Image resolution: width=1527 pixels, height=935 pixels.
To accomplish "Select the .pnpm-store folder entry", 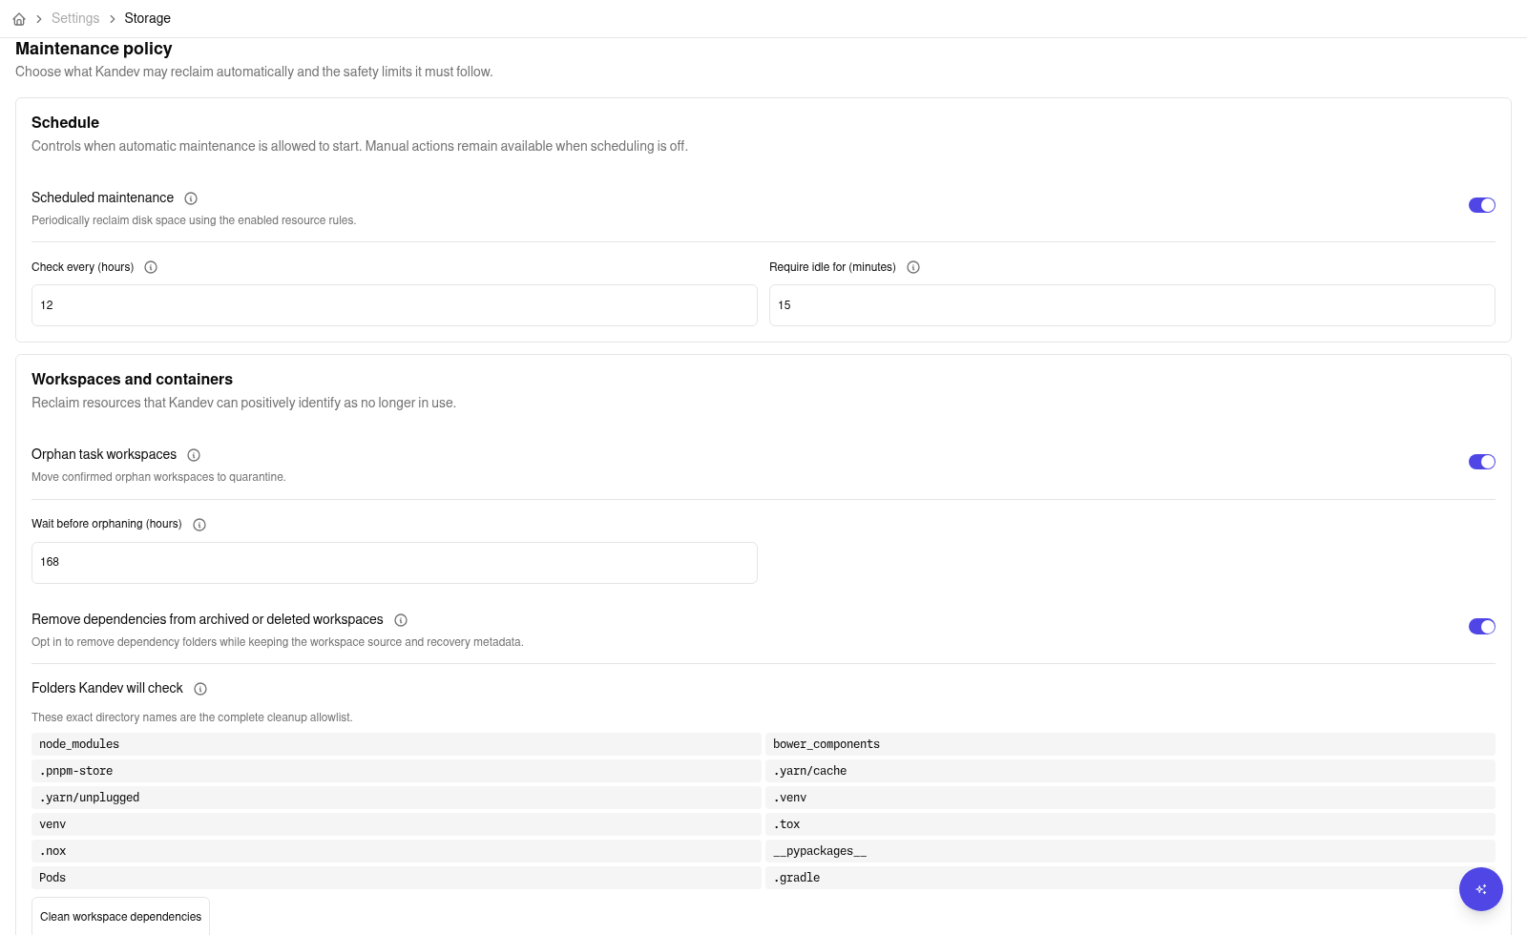I will (x=396, y=771).
